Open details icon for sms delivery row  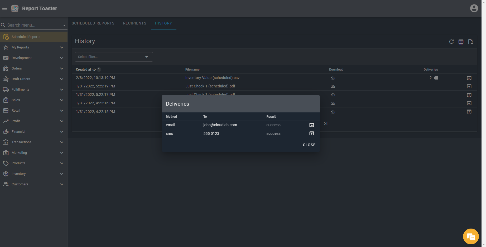pos(311,134)
